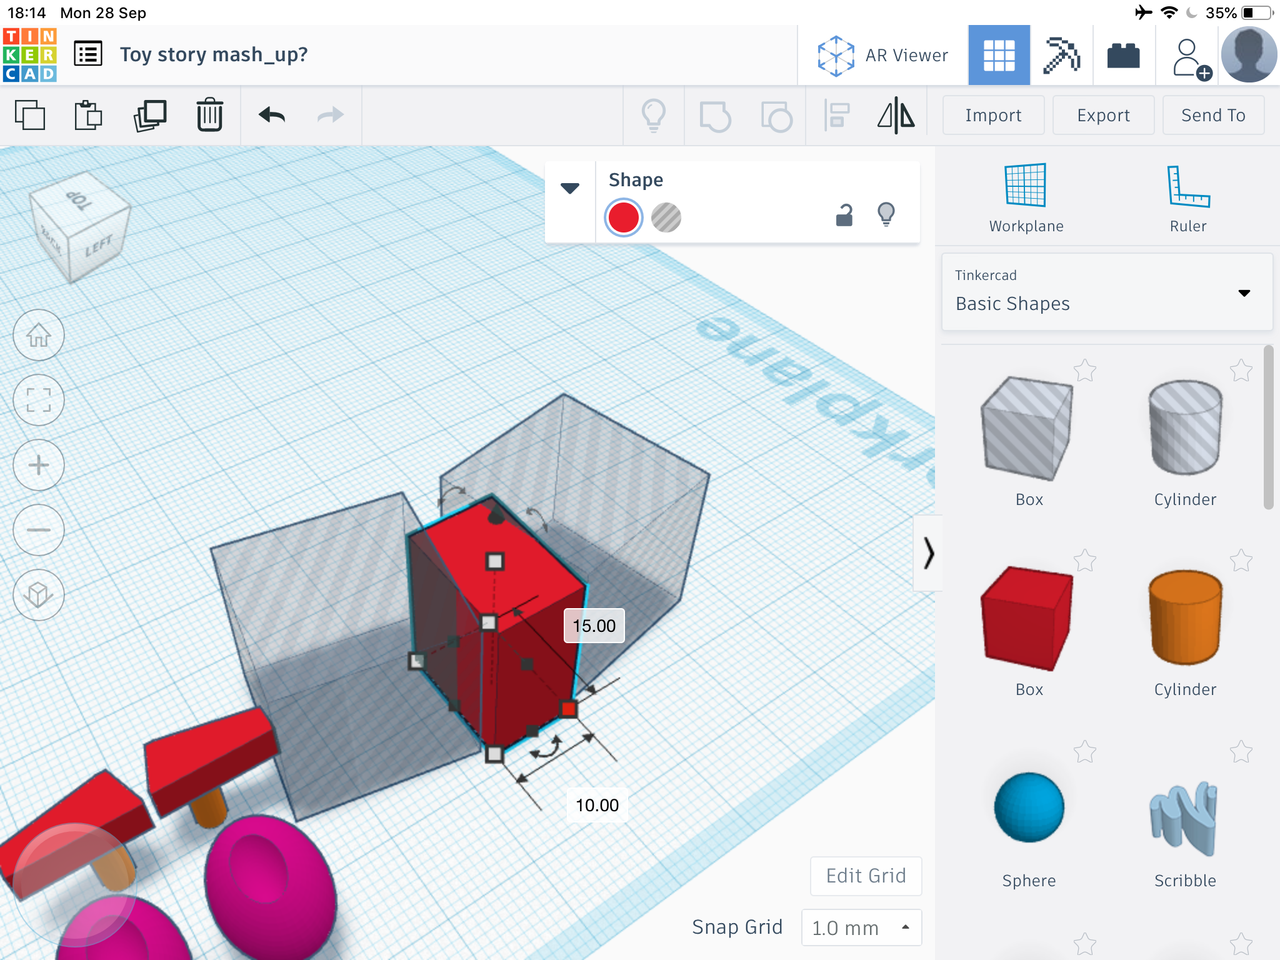Click the Import button

993,115
